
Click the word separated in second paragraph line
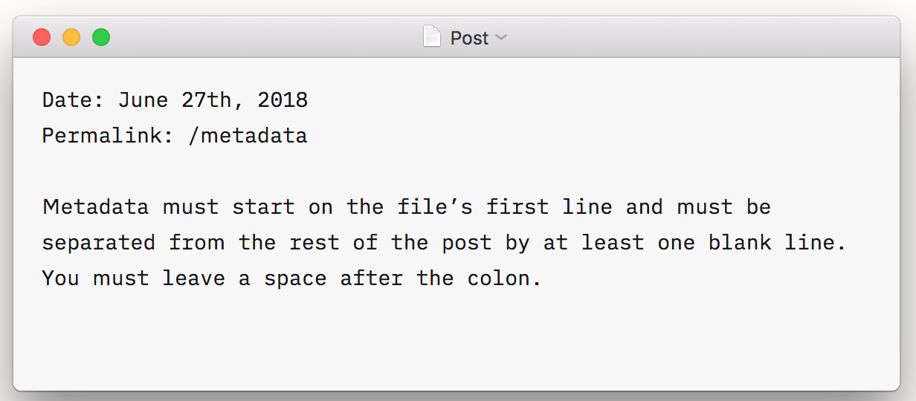pos(99,243)
